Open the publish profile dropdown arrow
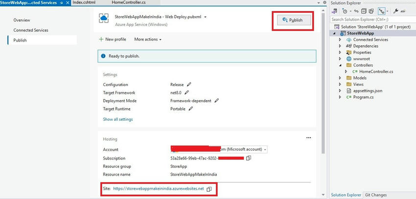 pos(206,17)
